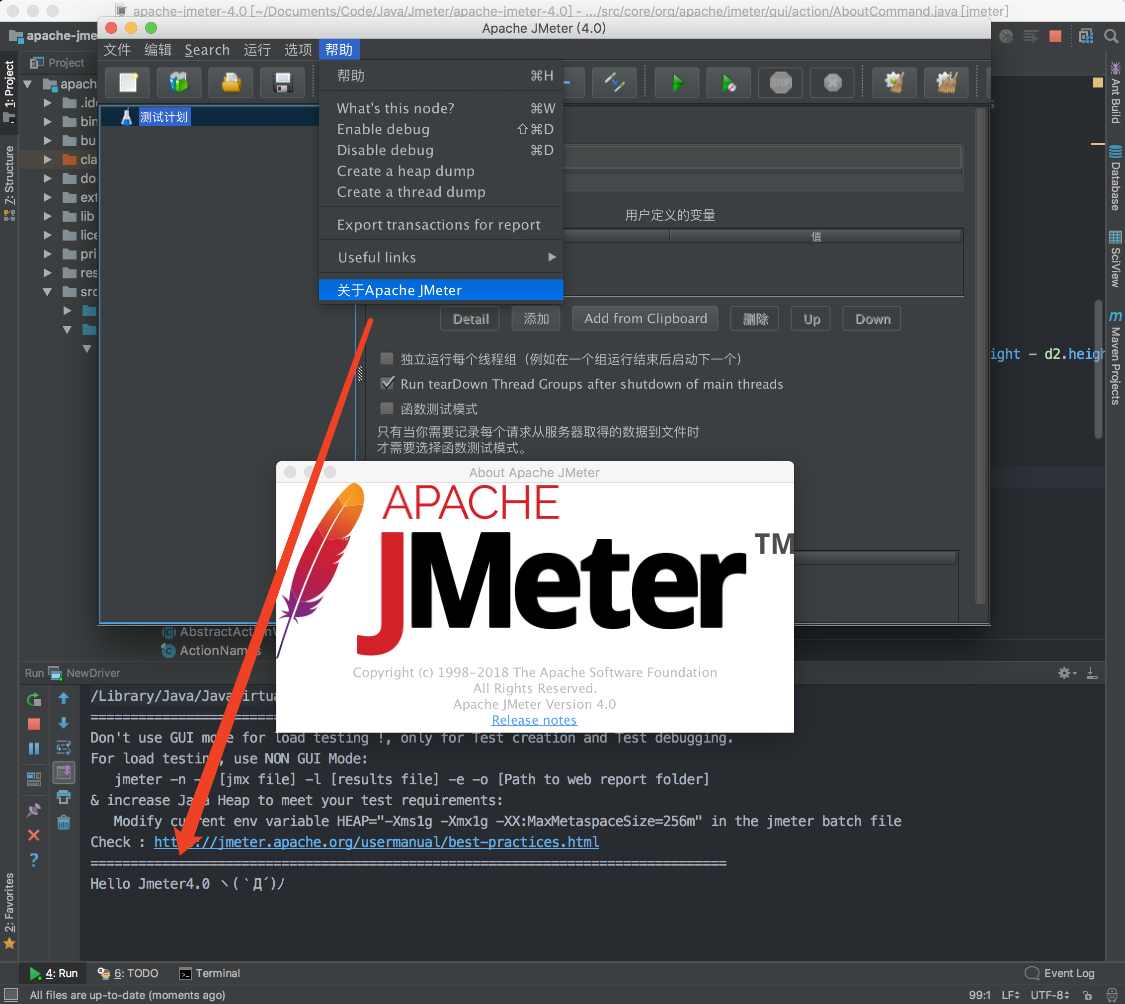Click the Down button in variables table
1125x1004 pixels.
(x=872, y=319)
